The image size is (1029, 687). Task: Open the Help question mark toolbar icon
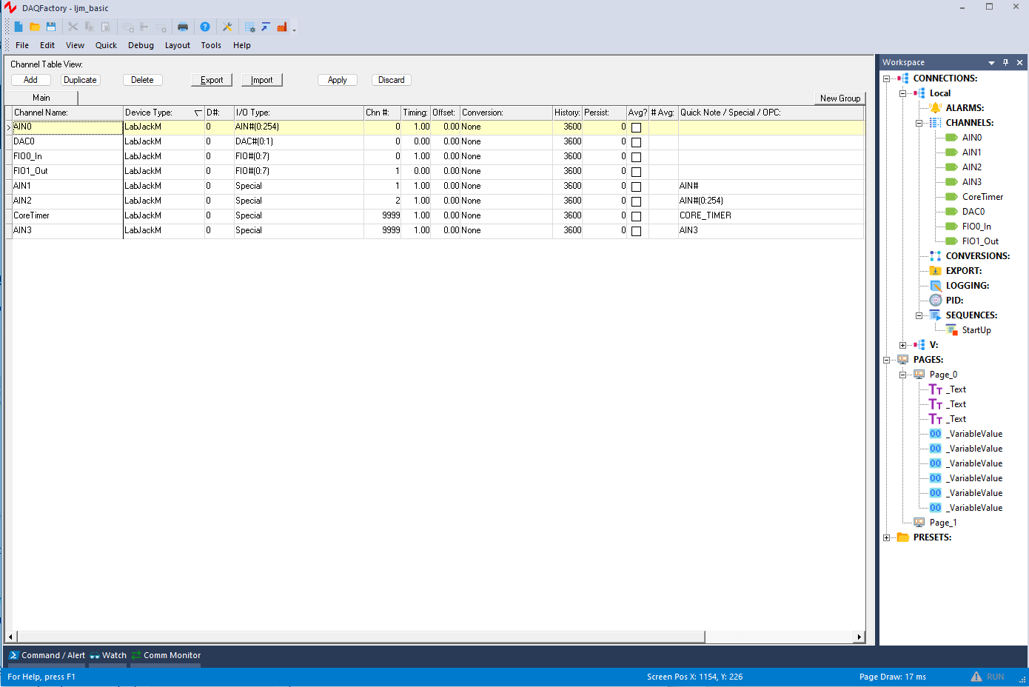(x=205, y=26)
